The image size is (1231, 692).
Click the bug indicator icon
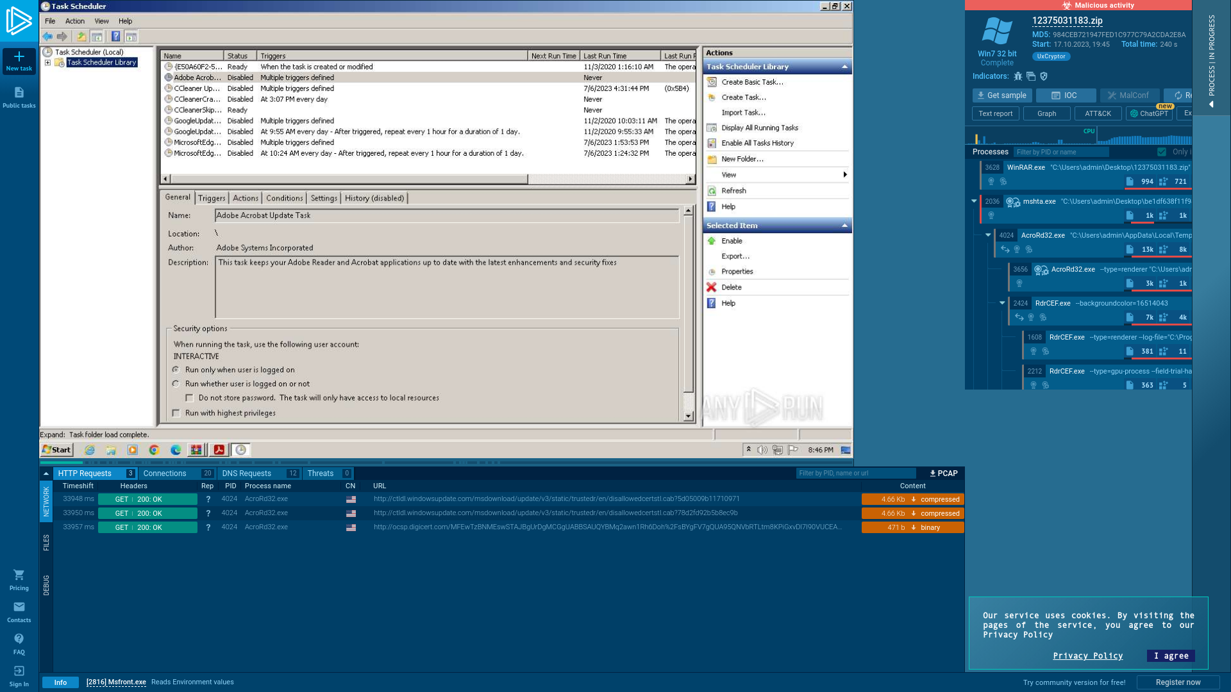tap(1018, 76)
